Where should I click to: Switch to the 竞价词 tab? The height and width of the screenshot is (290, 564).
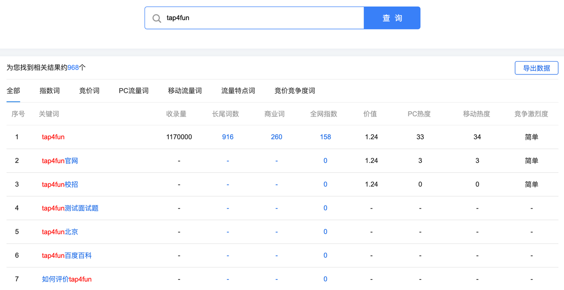point(89,91)
